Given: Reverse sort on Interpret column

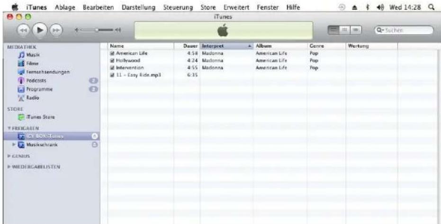Looking at the screenshot, I should (x=226, y=46).
